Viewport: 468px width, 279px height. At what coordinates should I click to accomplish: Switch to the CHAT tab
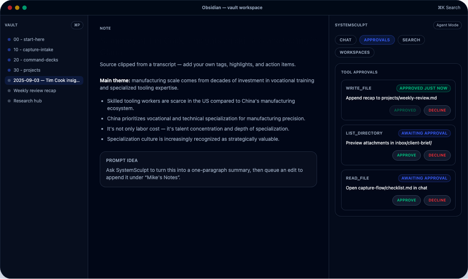pos(346,40)
